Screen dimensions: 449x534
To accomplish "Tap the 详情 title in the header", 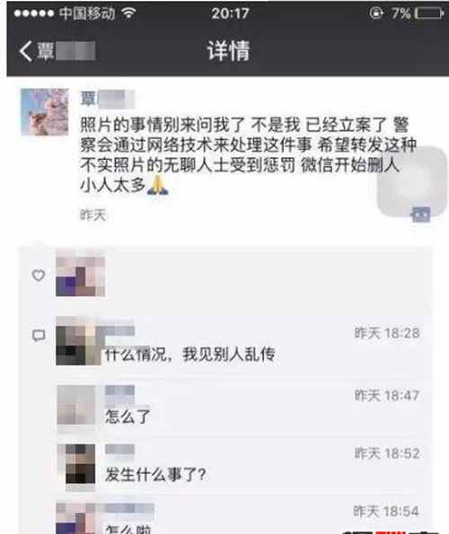I will pos(229,51).
